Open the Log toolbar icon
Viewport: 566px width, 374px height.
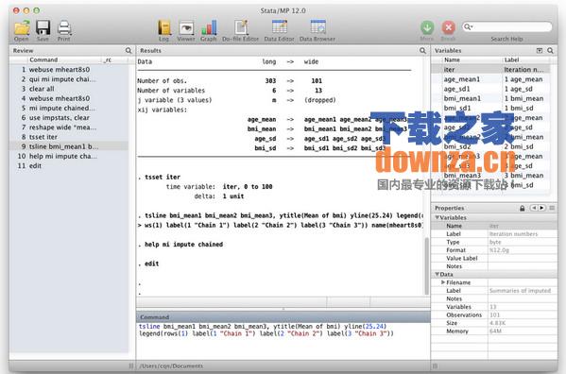coord(163,28)
